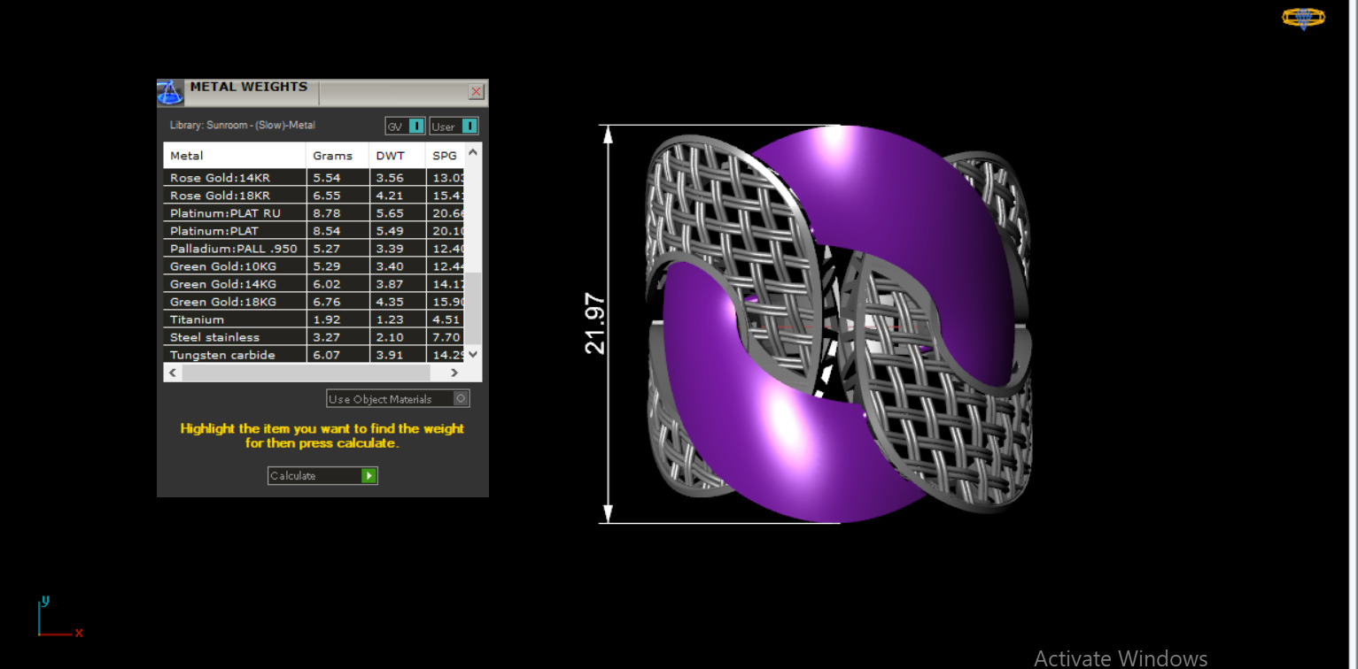Select the Platinum:PLAT row
Screen dimensions: 1358x669
tap(314, 231)
